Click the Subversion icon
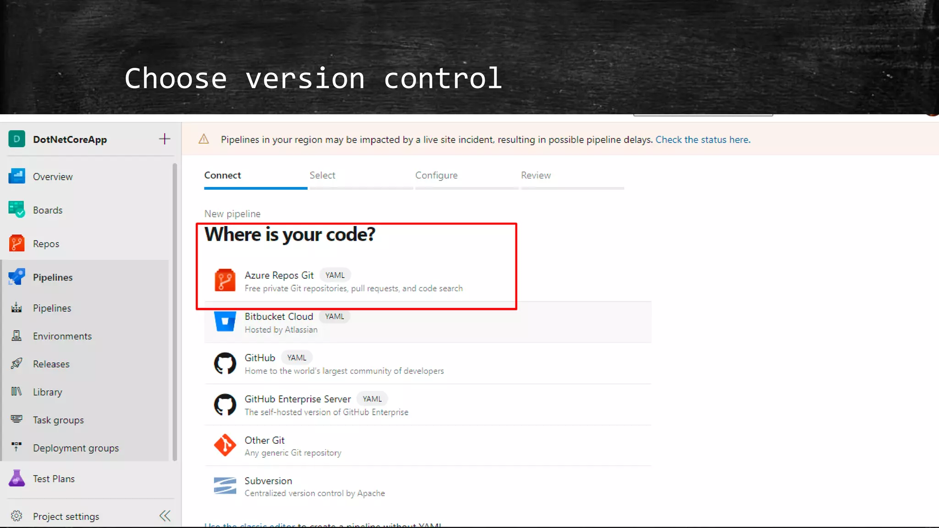Screen dimensions: 939x528 click(225, 486)
